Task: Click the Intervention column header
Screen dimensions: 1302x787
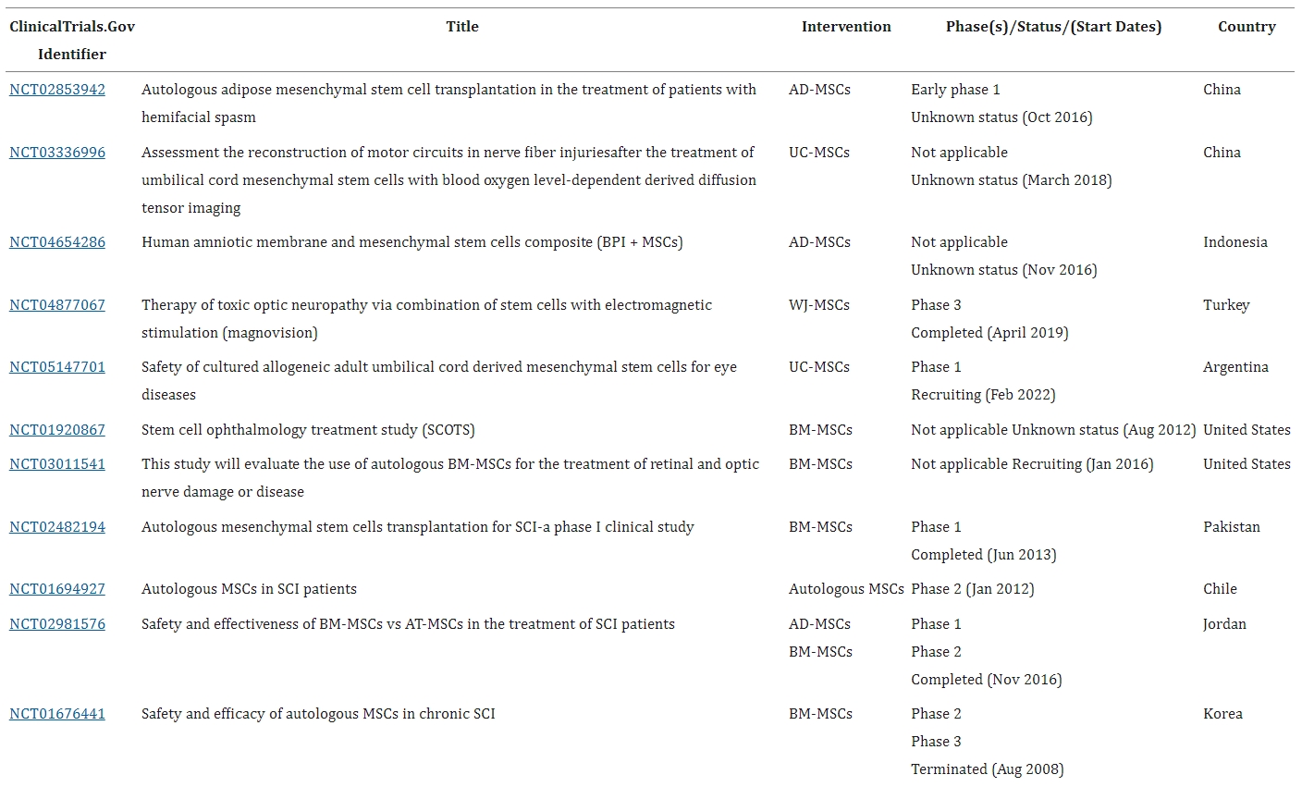Action: 846,27
